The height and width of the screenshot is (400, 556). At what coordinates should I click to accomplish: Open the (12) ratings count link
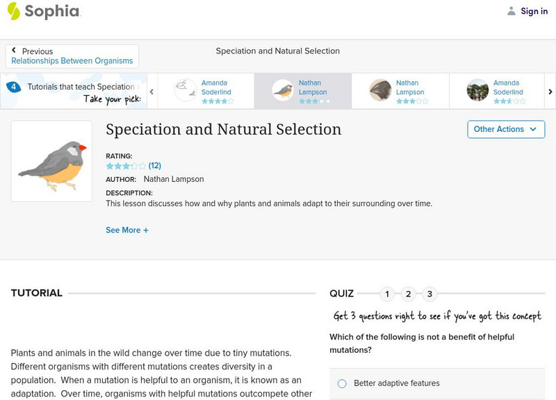tap(155, 166)
